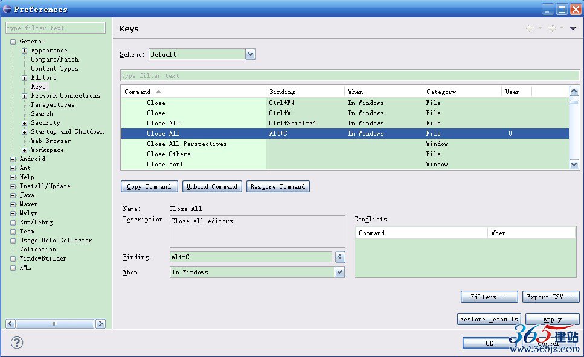Click the sidebar horizontal scrollbar thumb

pos(55,323)
